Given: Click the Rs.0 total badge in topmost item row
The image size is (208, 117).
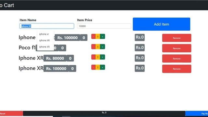Looking at the screenshot, I should tap(140, 37).
